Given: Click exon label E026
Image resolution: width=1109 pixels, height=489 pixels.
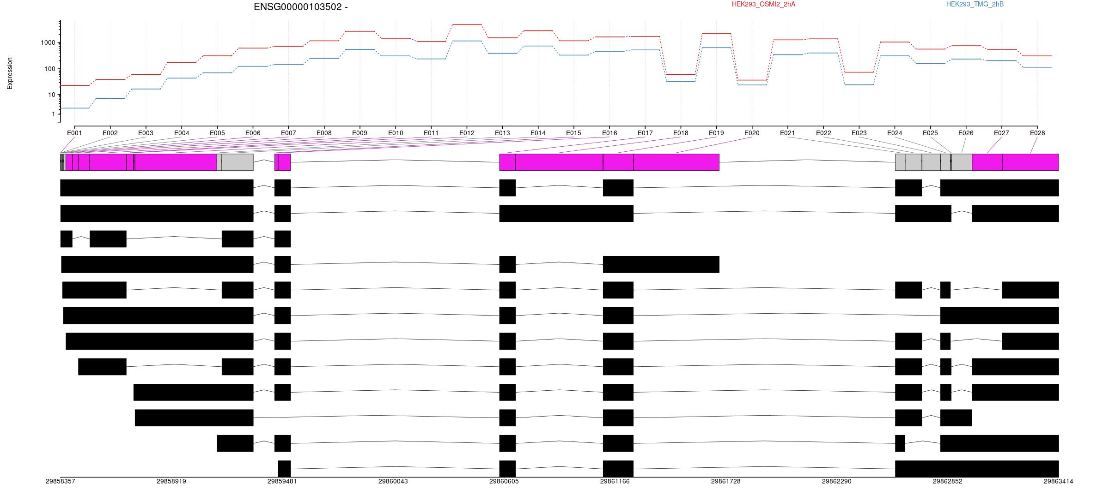Looking at the screenshot, I should 966,133.
